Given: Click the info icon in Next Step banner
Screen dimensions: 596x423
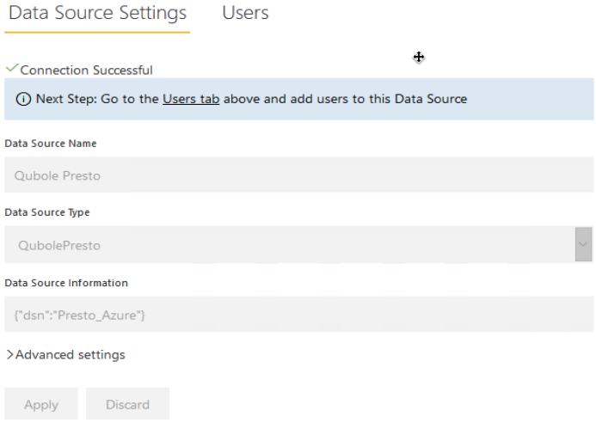Looking at the screenshot, I should pyautogui.click(x=23, y=99).
